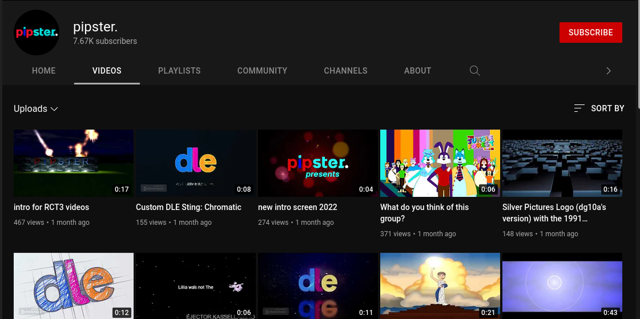Click the title 'new intro screen 2022'
This screenshot has height=319, width=640.
(x=297, y=207)
